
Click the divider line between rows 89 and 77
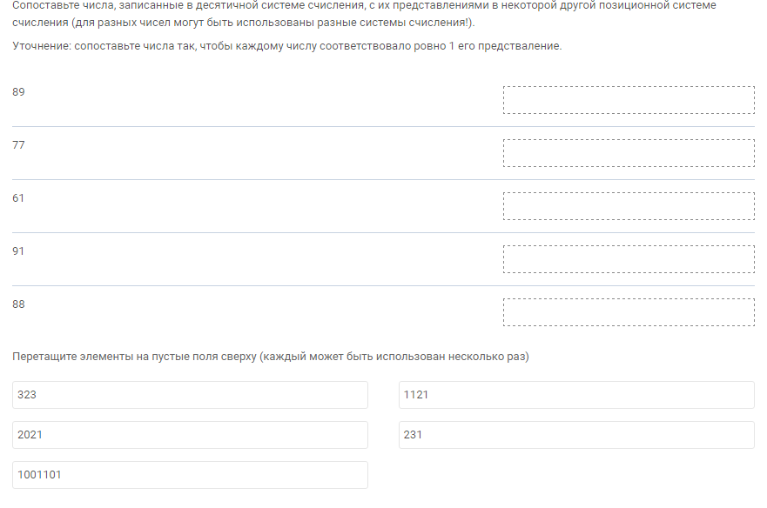click(x=383, y=127)
